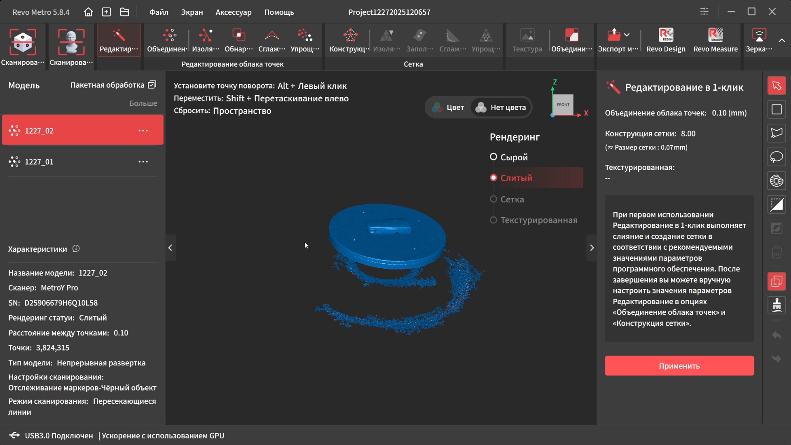
Task: Select the lasso selection tool
Action: coord(777,157)
